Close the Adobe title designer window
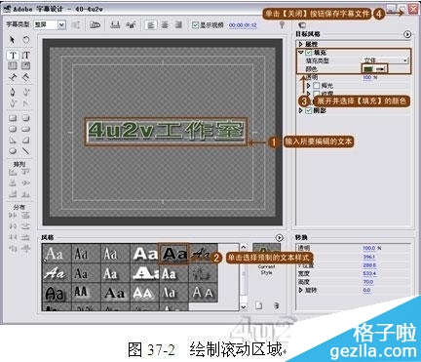This screenshot has width=421, height=362. click(413, 9)
